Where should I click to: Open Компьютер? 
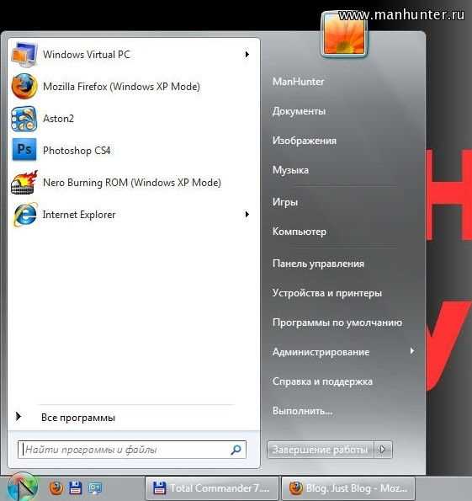coord(300,232)
